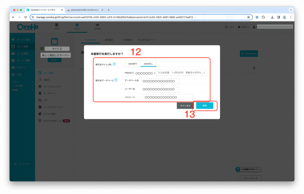Open アクセス解析 in the site menu
Viewport: 304px width, 194px height.
click(x=47, y=114)
